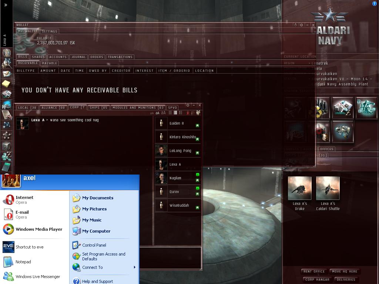This screenshot has height=284, width=379.
Task: Open the Wallet coins sidebar icon
Action: pos(7,156)
